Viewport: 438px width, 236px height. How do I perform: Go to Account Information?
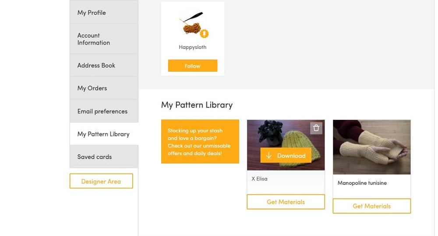click(104, 39)
